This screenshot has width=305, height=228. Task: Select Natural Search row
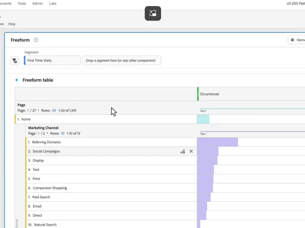[111, 225]
